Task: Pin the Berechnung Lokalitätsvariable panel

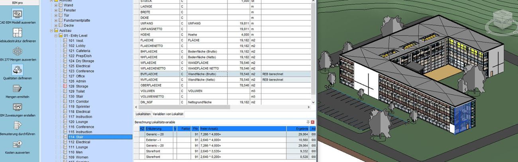Action: click(308, 122)
